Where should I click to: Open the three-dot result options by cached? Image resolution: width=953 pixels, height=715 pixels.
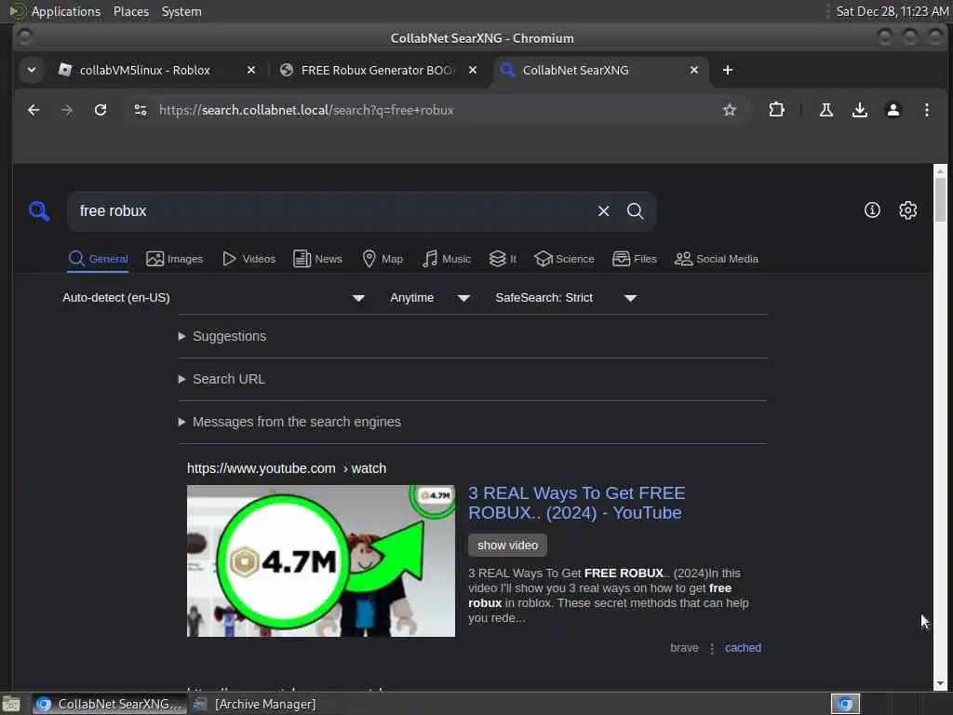tap(712, 649)
